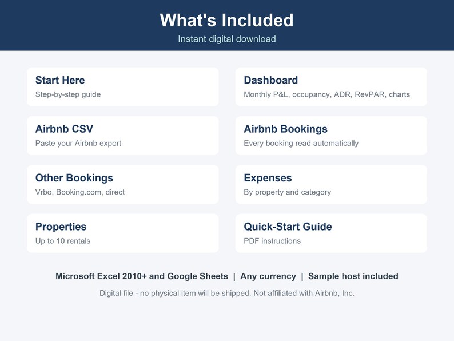Click the "Any currency" text
Viewport: 454px width, 341px height.
coord(268,276)
